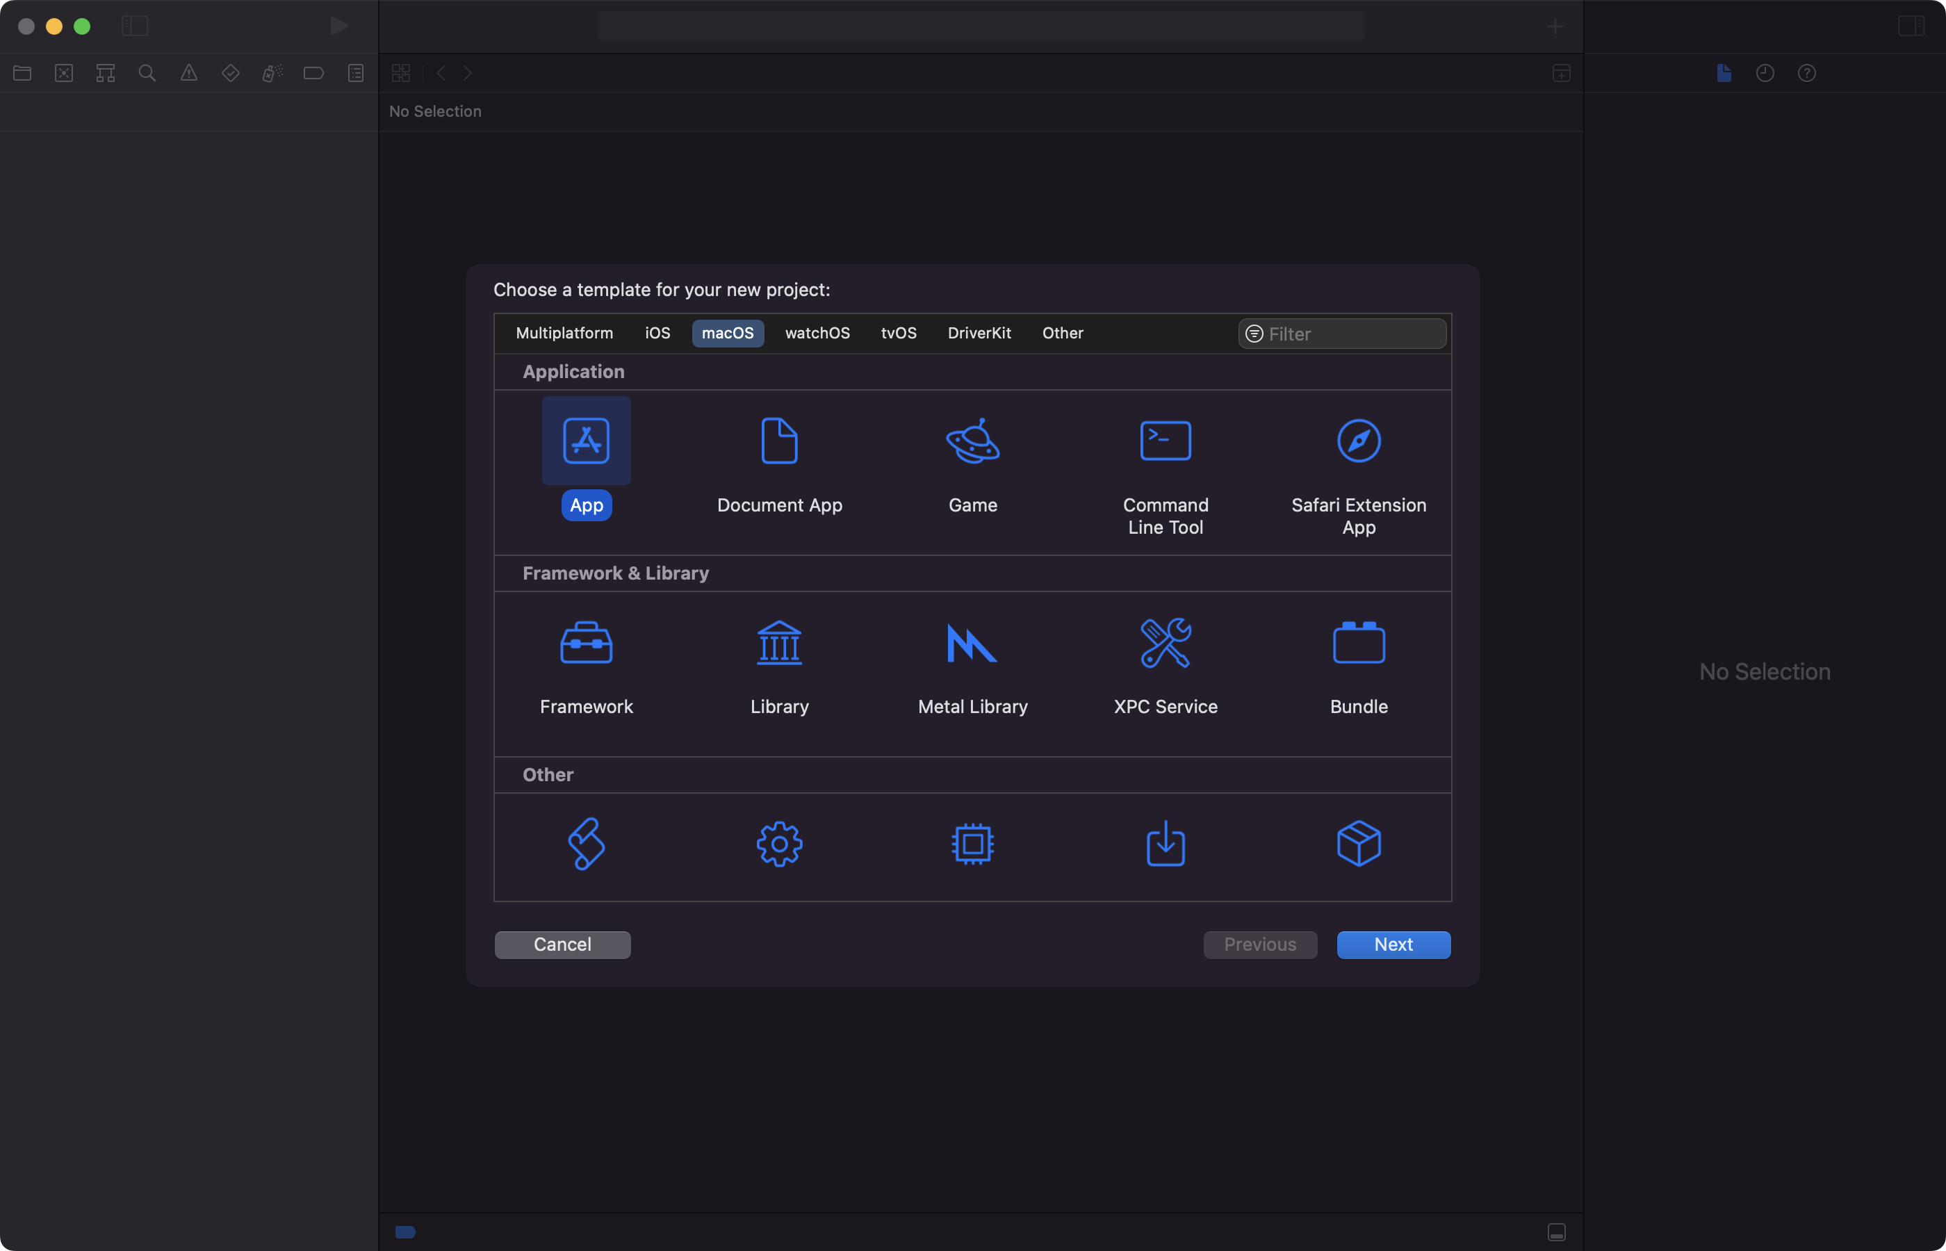Add an editor on the right

(1561, 73)
